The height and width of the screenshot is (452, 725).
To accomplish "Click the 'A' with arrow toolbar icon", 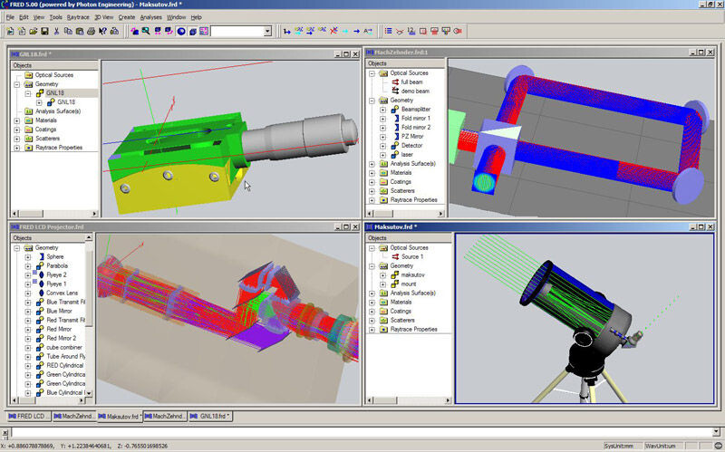I will point(368,31).
